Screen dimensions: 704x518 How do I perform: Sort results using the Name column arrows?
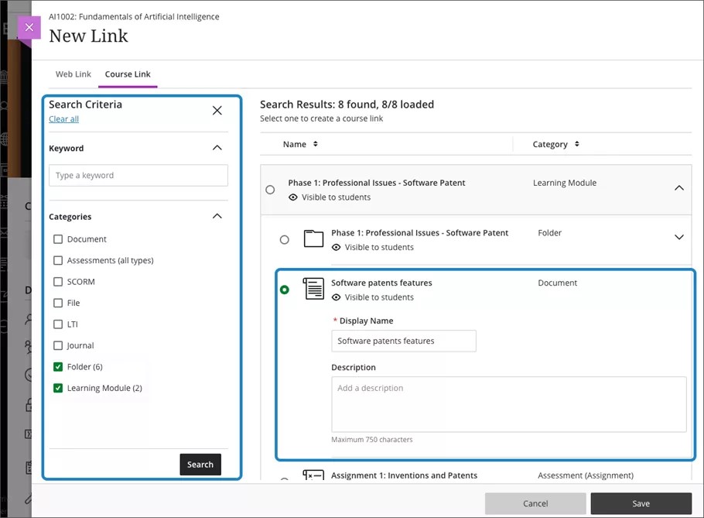point(315,144)
